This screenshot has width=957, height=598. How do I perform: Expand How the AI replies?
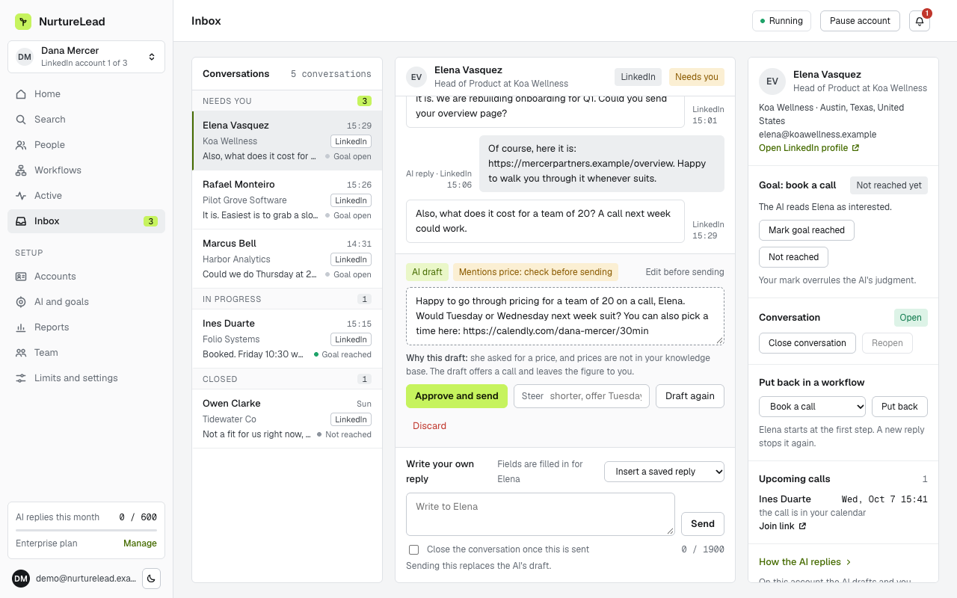[805, 562]
